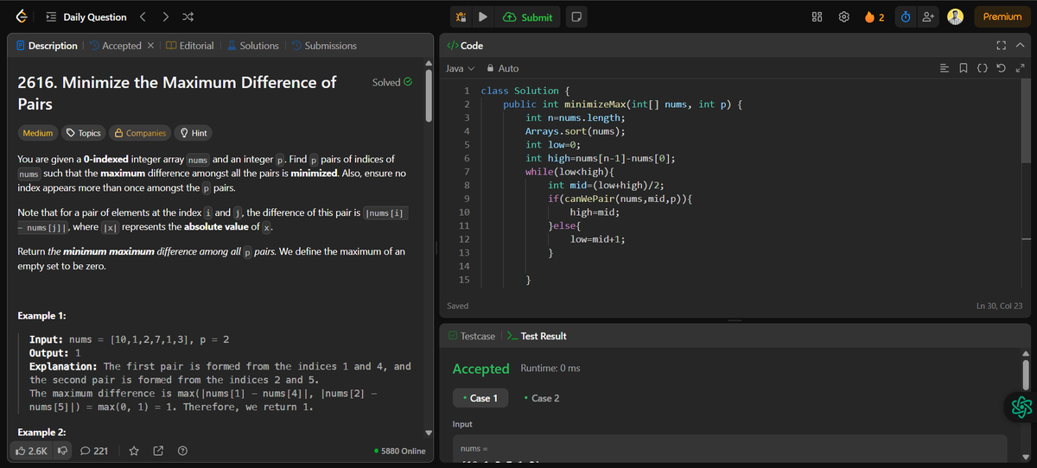Click the test result panel scrollbar thumb
This screenshot has width=1037, height=468.
pyautogui.click(x=1027, y=373)
